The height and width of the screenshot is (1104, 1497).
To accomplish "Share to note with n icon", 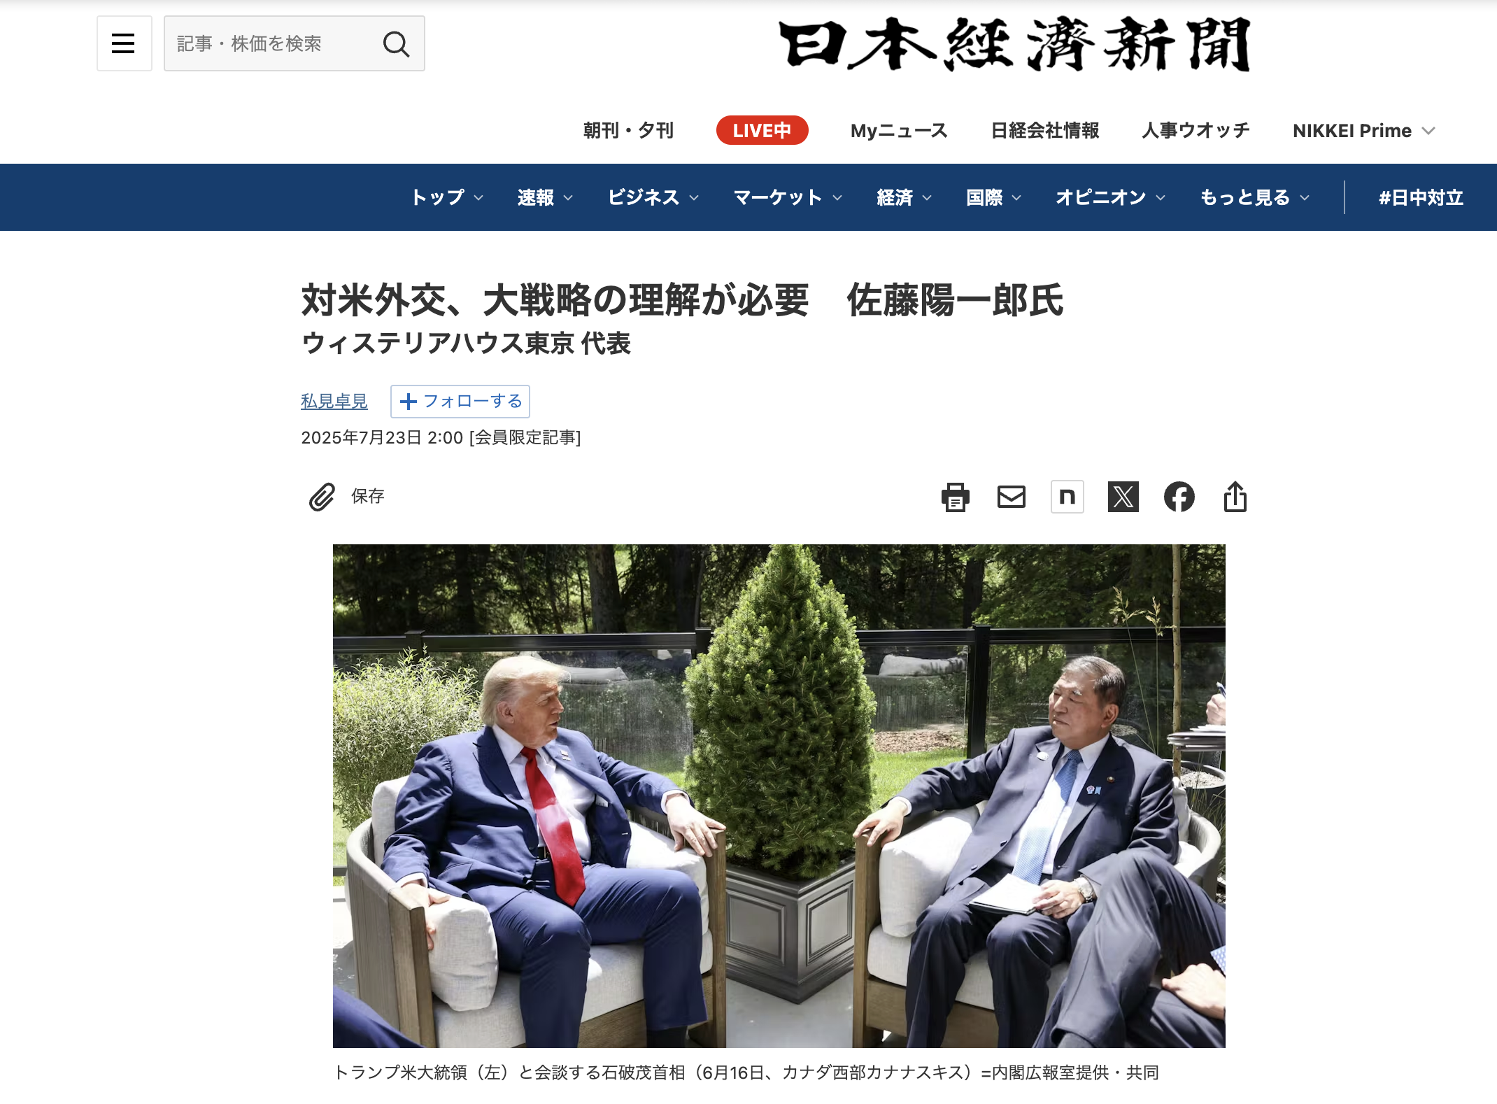I will [1067, 497].
